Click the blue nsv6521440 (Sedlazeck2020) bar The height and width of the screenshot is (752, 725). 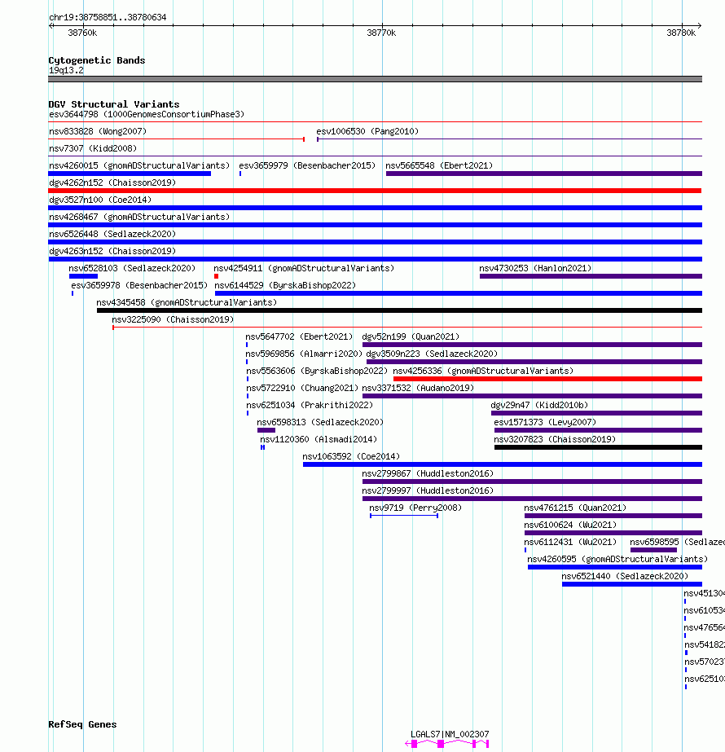pyautogui.click(x=632, y=584)
